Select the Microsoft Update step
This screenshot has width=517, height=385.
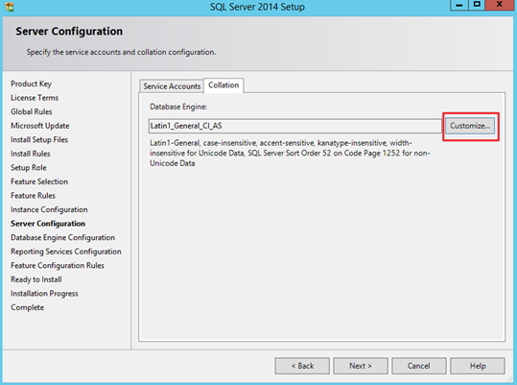[40, 126]
